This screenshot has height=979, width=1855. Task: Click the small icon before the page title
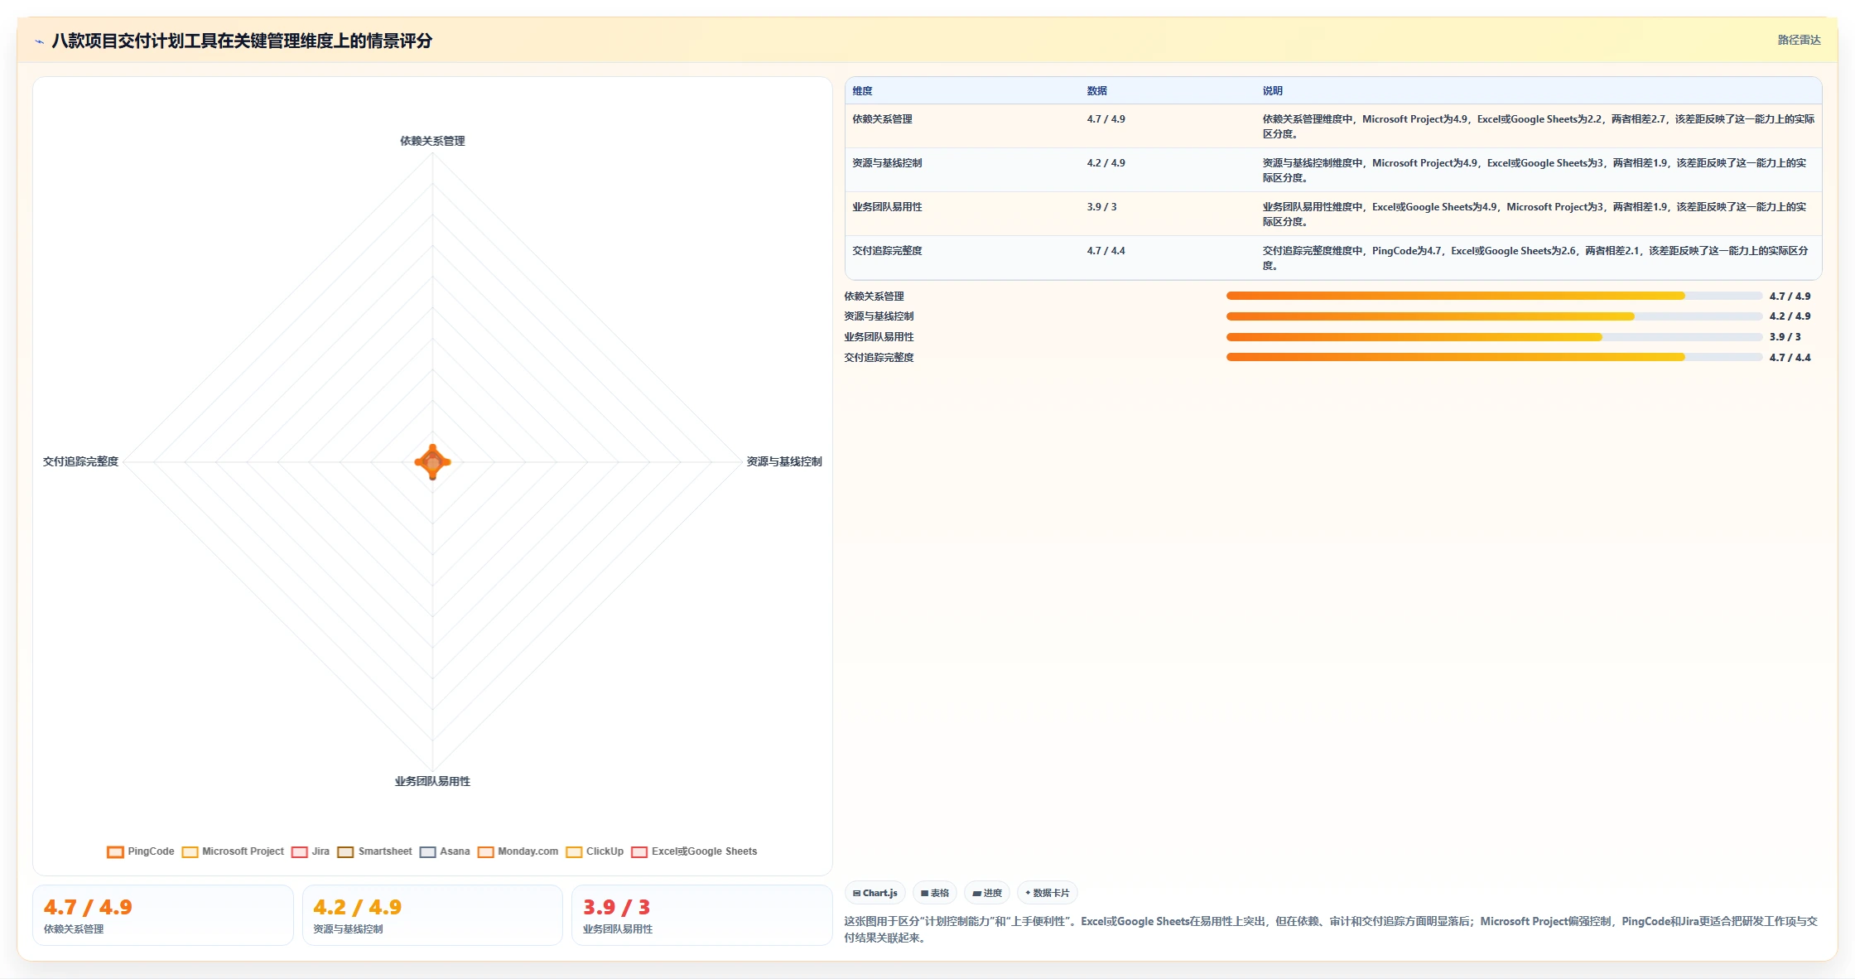(x=39, y=41)
